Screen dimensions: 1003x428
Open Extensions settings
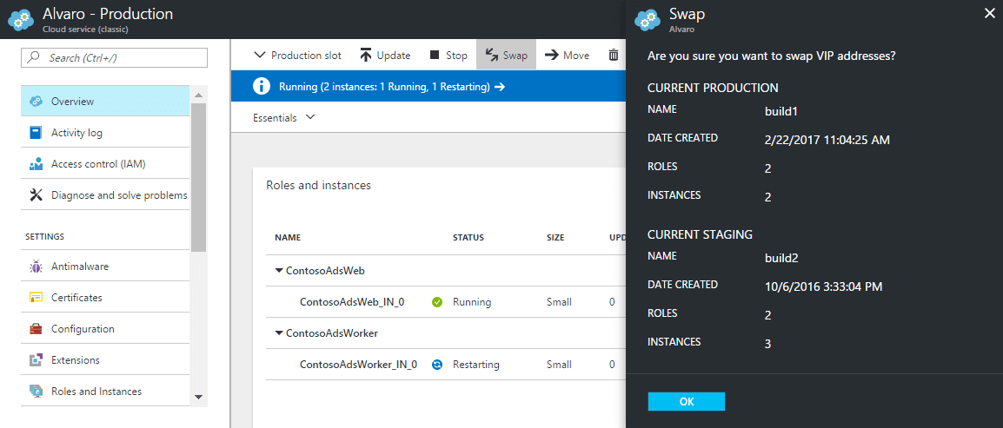(x=105, y=360)
